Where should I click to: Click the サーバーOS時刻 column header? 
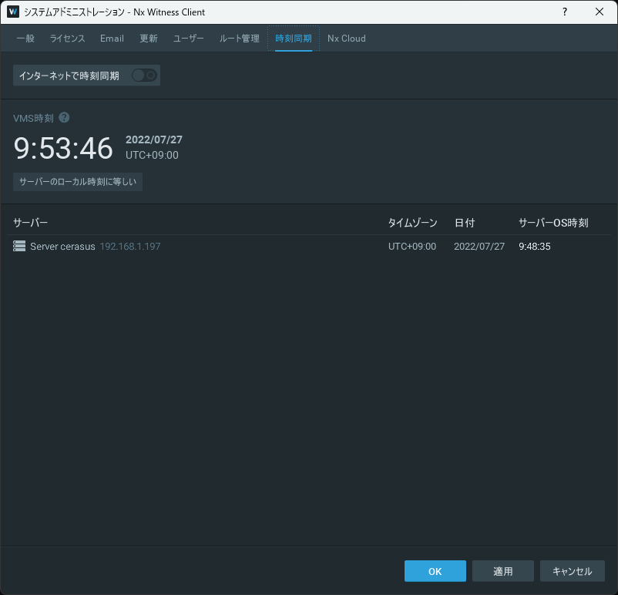tap(553, 223)
